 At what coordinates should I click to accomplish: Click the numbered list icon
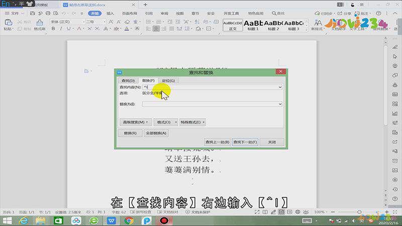point(159,22)
